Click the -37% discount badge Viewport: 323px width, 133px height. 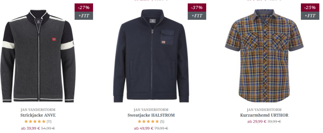(x=197, y=8)
